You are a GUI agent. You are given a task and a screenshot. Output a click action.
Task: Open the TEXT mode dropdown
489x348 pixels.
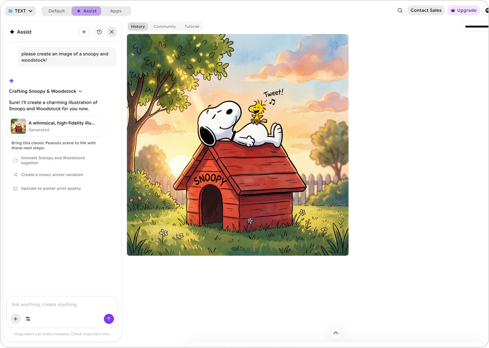pyautogui.click(x=20, y=11)
